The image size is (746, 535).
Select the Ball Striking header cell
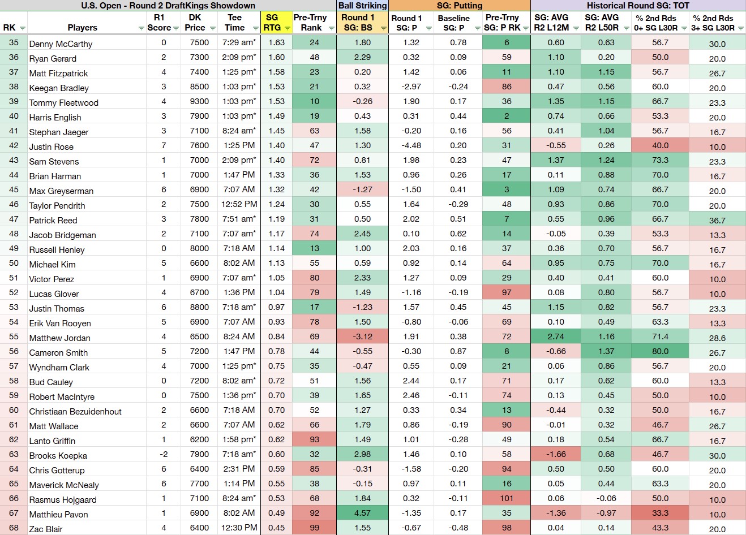click(362, 6)
